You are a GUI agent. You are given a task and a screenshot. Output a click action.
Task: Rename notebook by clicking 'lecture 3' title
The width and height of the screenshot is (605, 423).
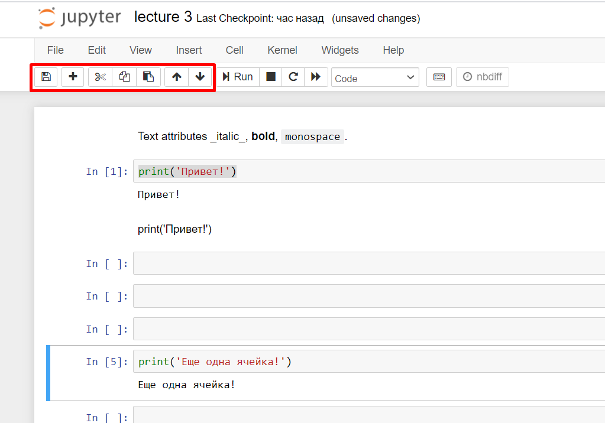(x=163, y=17)
